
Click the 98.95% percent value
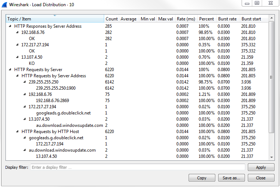click(x=205, y=32)
